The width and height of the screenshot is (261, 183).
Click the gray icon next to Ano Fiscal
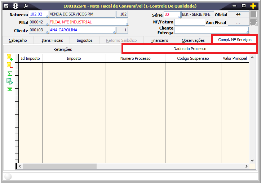[253, 22]
